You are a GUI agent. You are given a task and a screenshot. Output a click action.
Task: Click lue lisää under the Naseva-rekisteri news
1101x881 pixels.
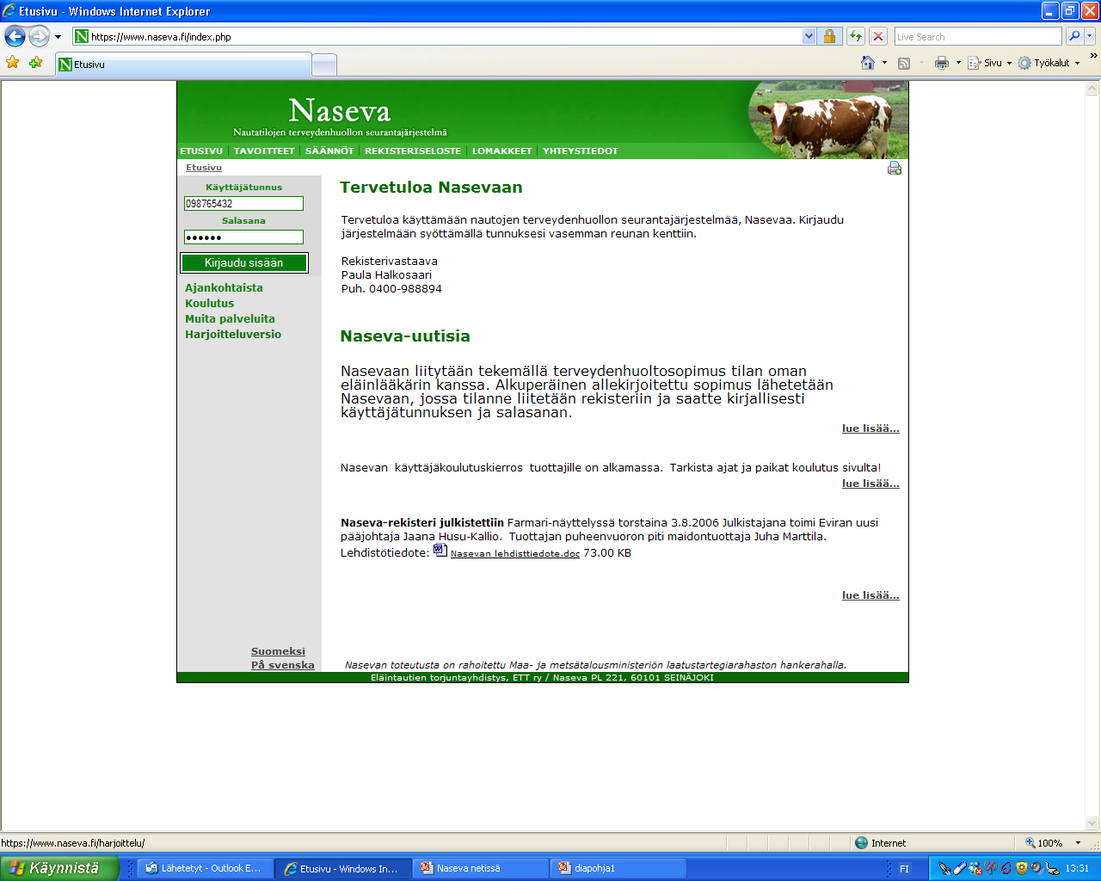coord(870,595)
